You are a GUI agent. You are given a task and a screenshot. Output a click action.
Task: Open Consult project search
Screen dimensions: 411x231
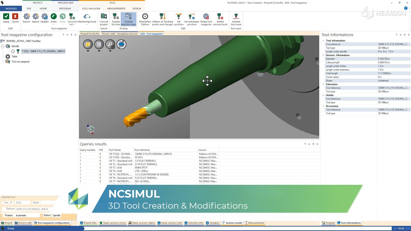click(x=104, y=19)
